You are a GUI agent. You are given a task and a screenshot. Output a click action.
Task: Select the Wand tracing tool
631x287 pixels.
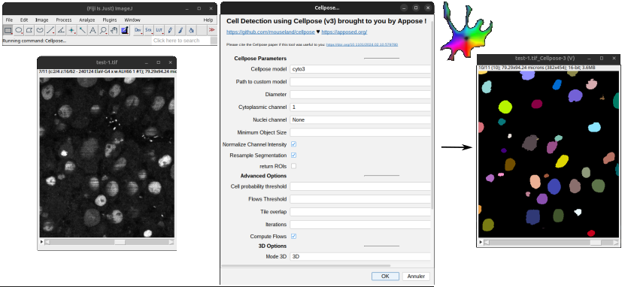pyautogui.click(x=82, y=30)
